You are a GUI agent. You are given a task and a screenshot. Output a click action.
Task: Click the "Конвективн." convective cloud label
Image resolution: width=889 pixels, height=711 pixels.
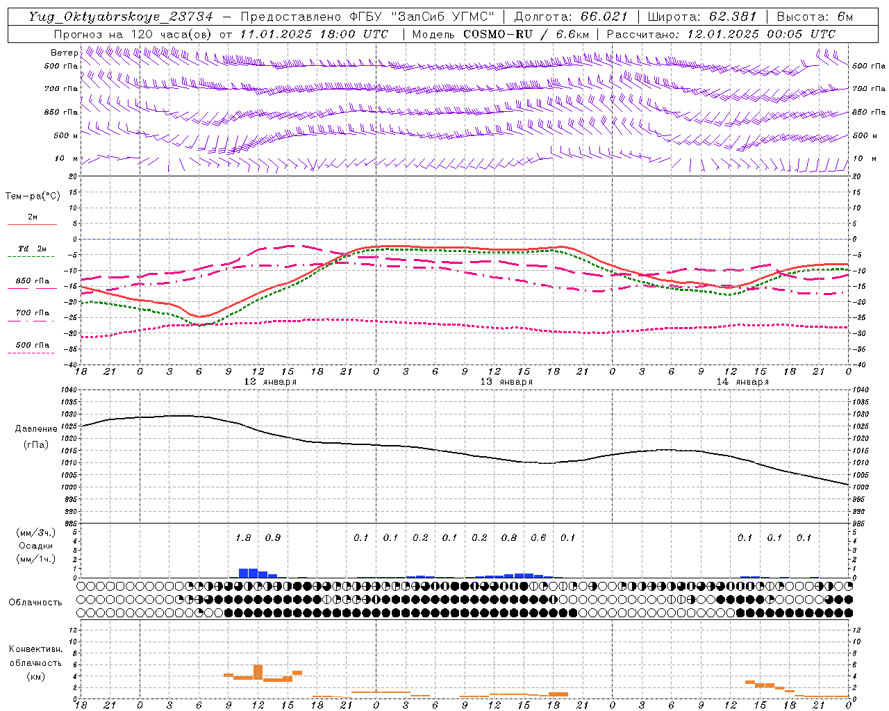pyautogui.click(x=36, y=650)
